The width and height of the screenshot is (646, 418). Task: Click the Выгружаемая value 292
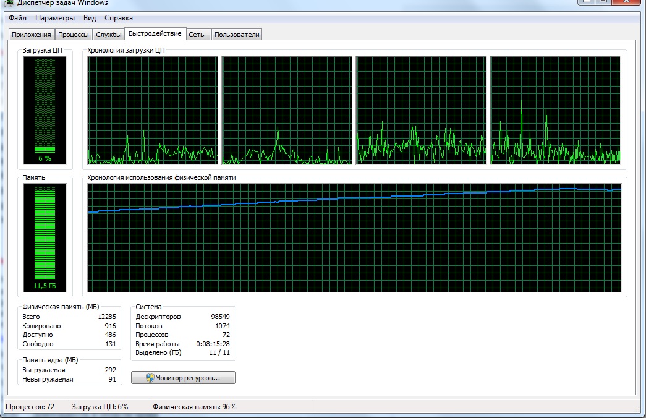pyautogui.click(x=111, y=370)
